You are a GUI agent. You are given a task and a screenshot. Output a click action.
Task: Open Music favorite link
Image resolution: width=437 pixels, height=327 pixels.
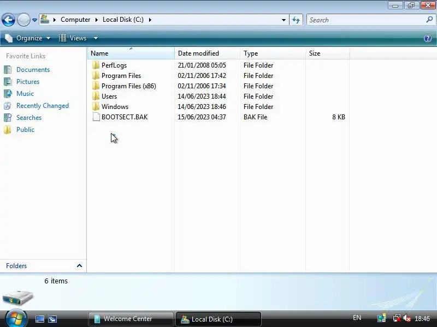click(25, 94)
